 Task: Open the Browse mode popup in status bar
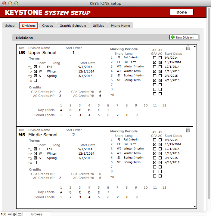pyautogui.click(x=37, y=214)
